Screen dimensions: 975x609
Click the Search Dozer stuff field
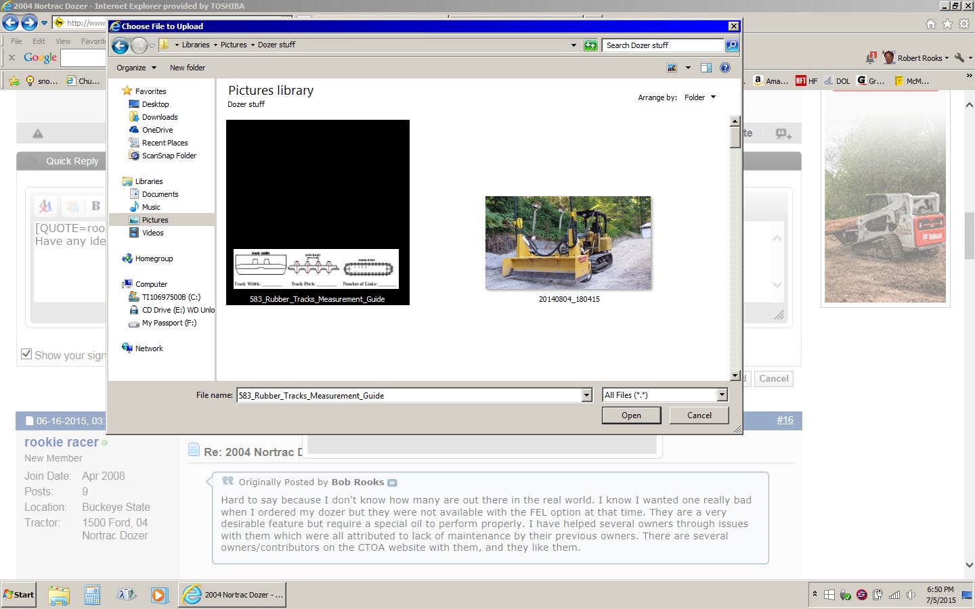click(x=662, y=45)
